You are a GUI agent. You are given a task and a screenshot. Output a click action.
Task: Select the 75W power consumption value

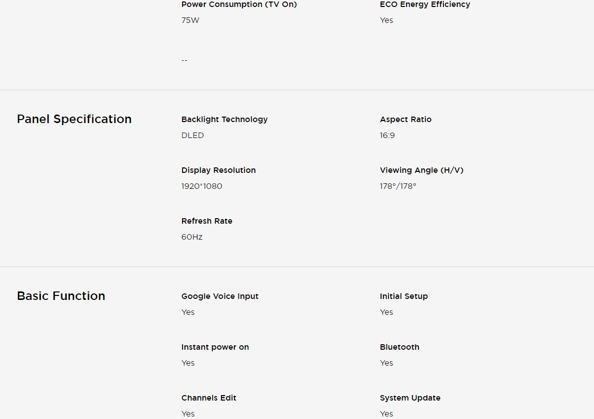(x=190, y=20)
